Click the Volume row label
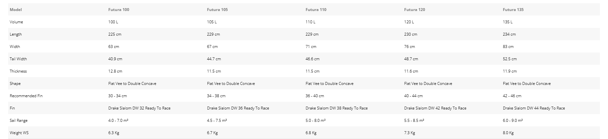 (16, 22)
